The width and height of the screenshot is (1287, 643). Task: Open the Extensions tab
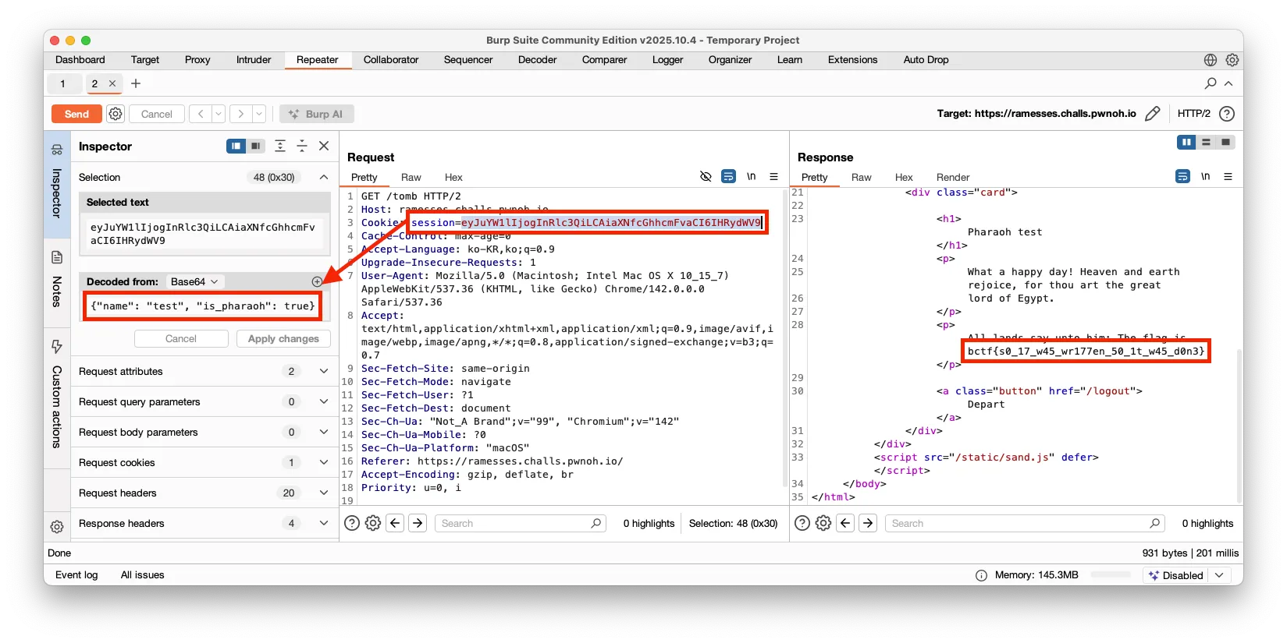click(x=852, y=60)
